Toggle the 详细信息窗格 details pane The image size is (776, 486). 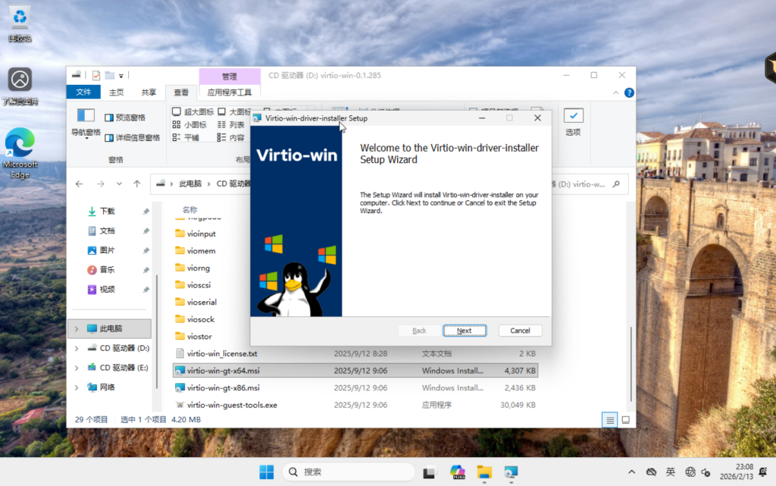pos(132,137)
